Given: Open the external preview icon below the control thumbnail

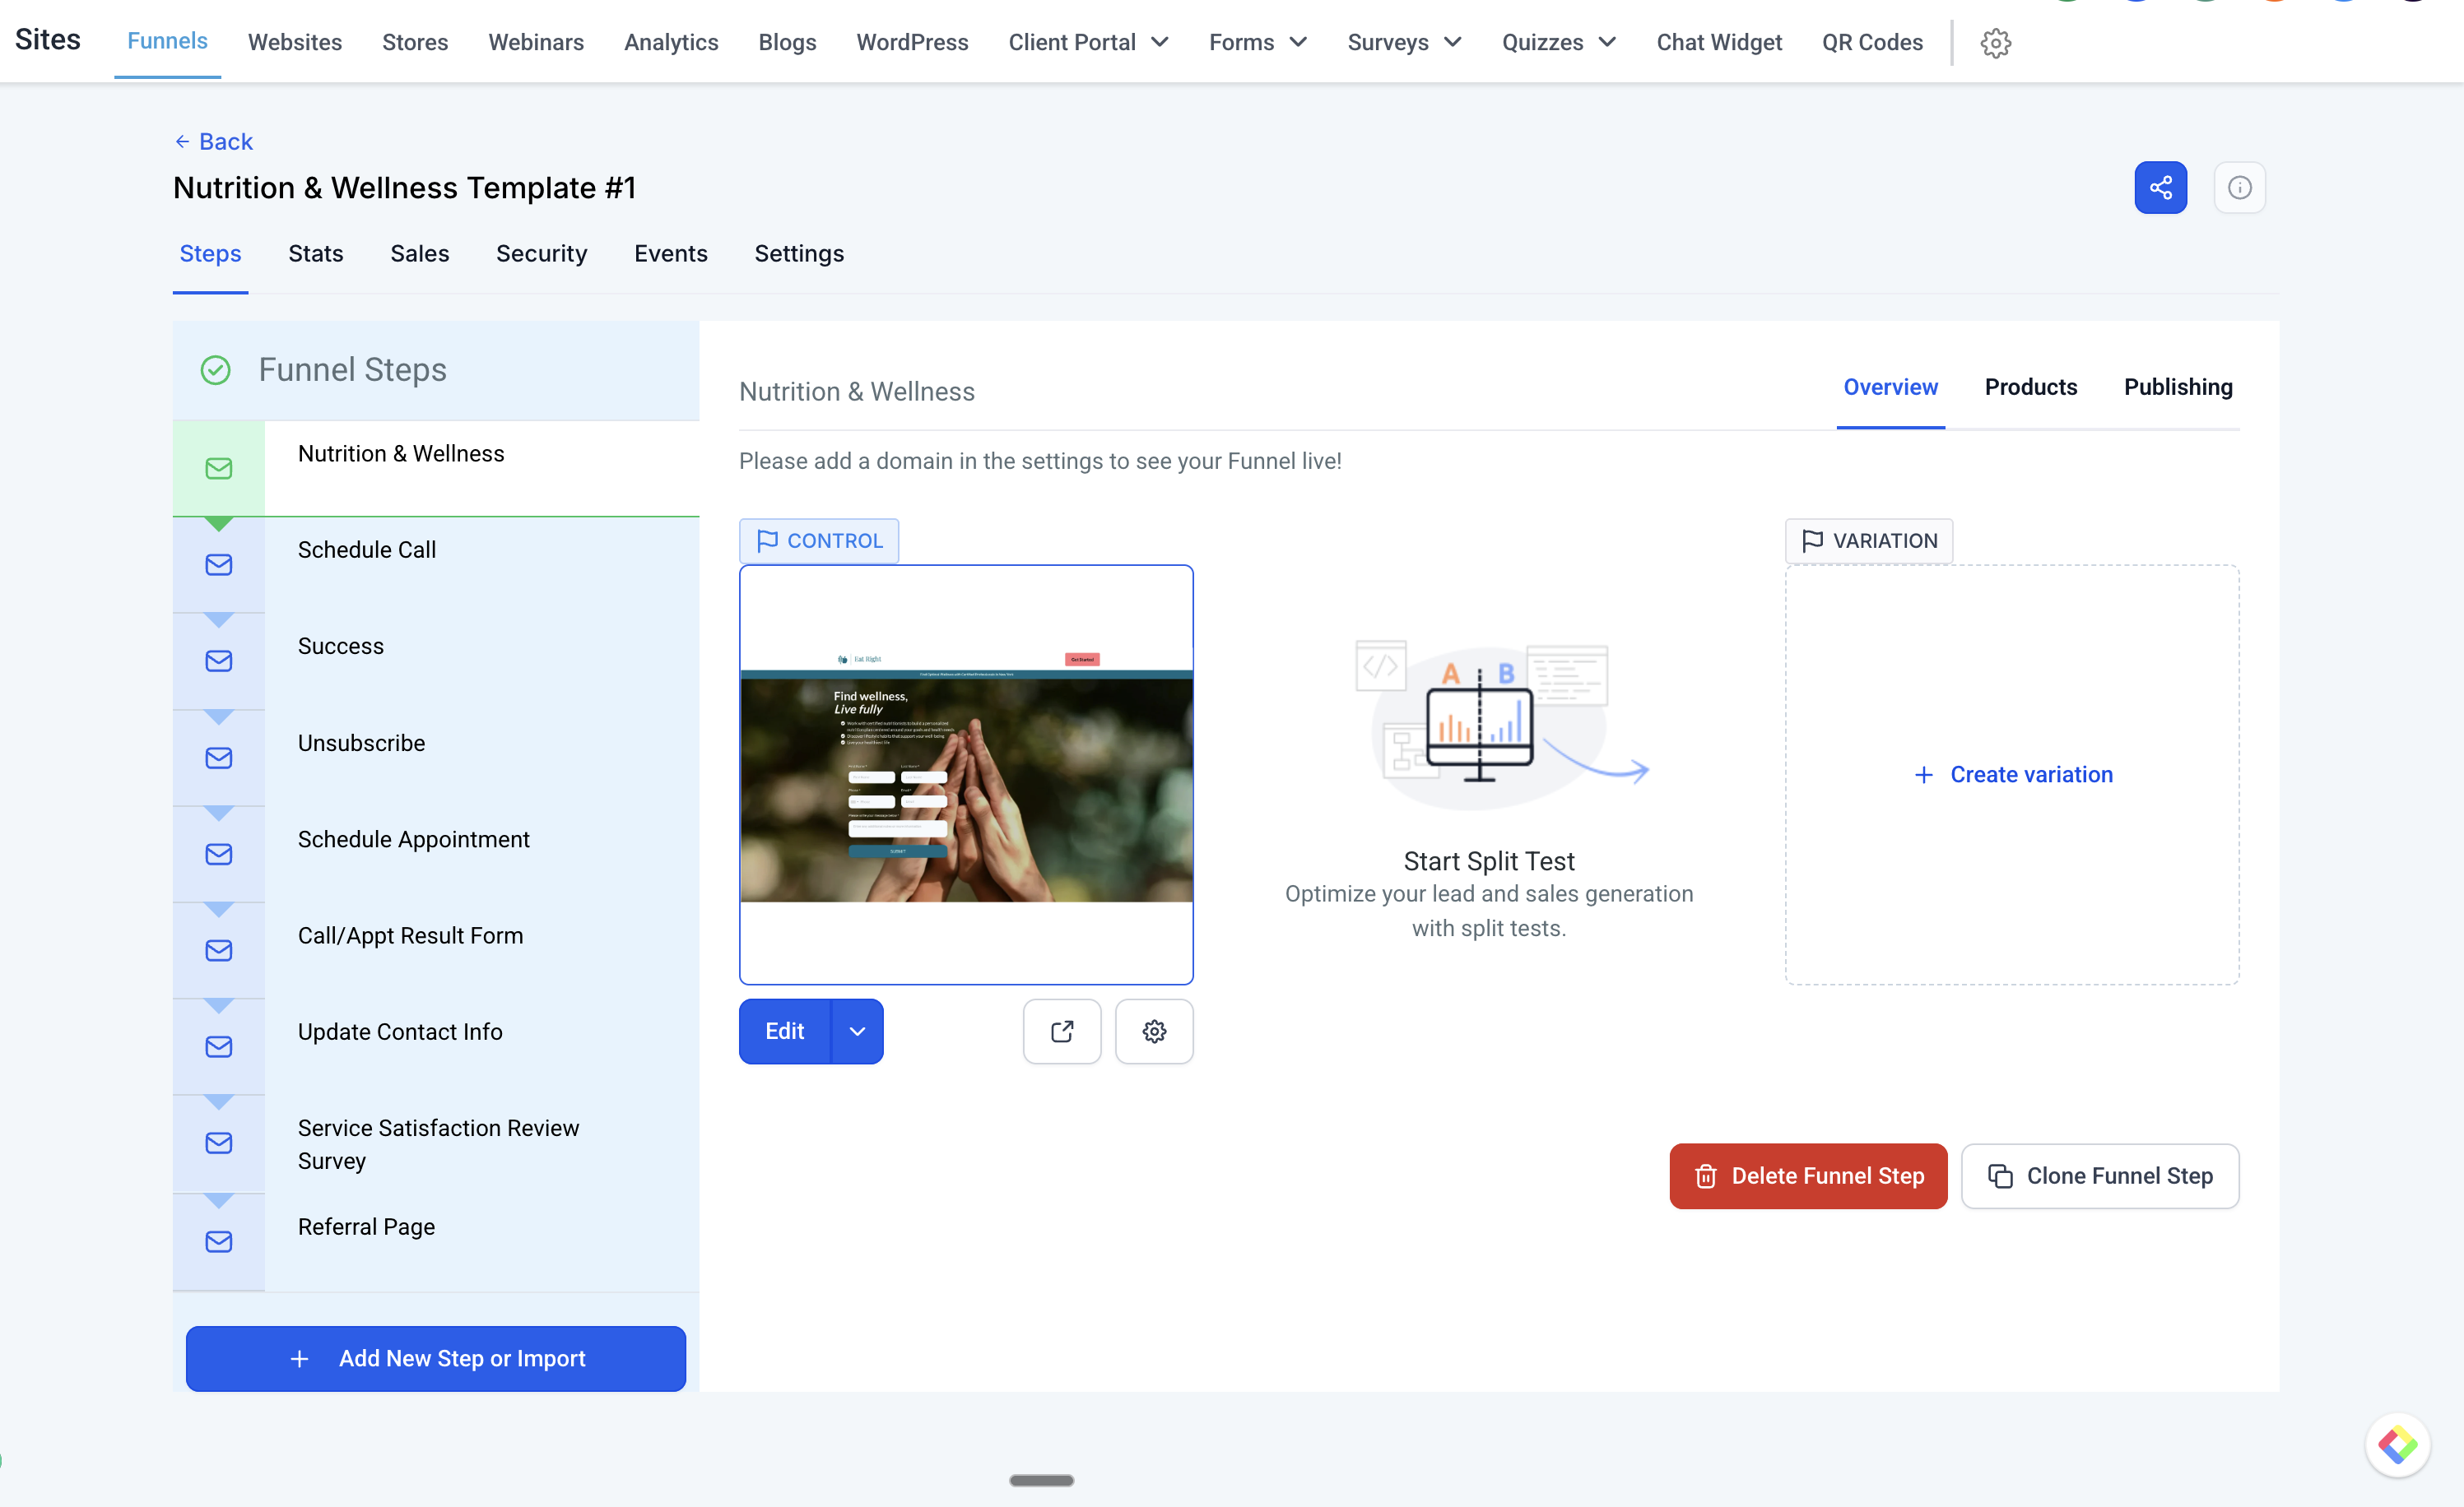Looking at the screenshot, I should point(1062,1031).
